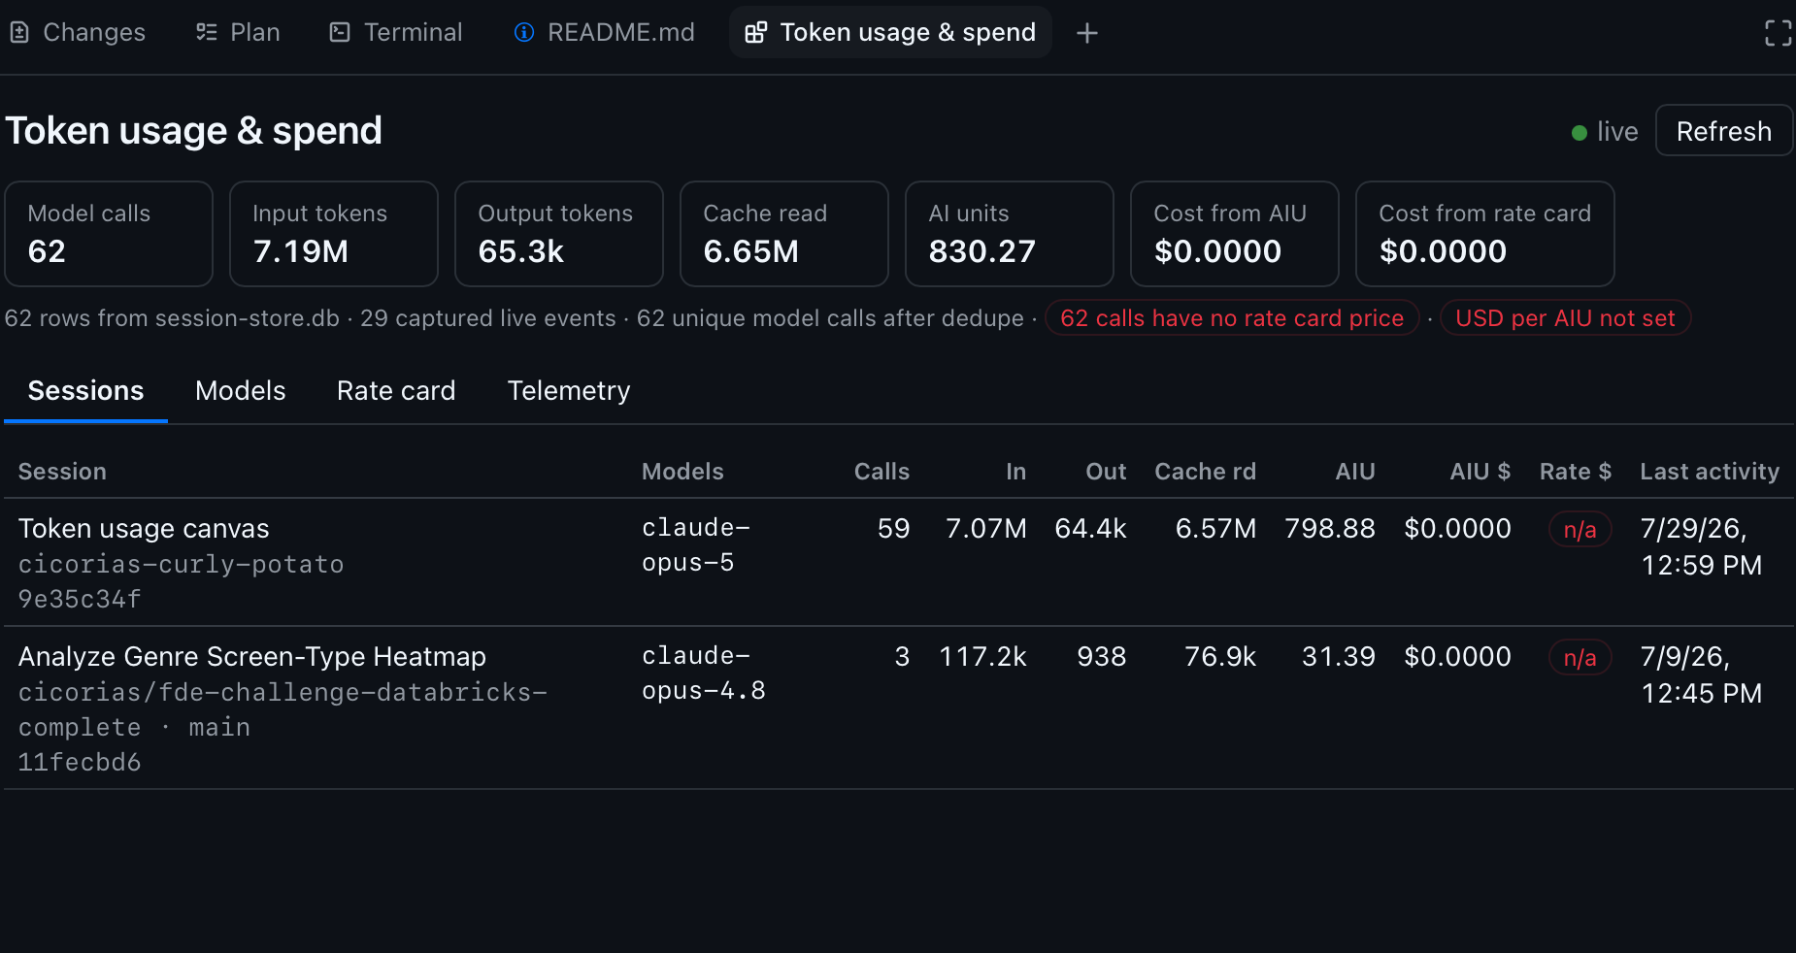Switch to the Plan tab
Image resolution: width=1796 pixels, height=953 pixels.
(238, 33)
